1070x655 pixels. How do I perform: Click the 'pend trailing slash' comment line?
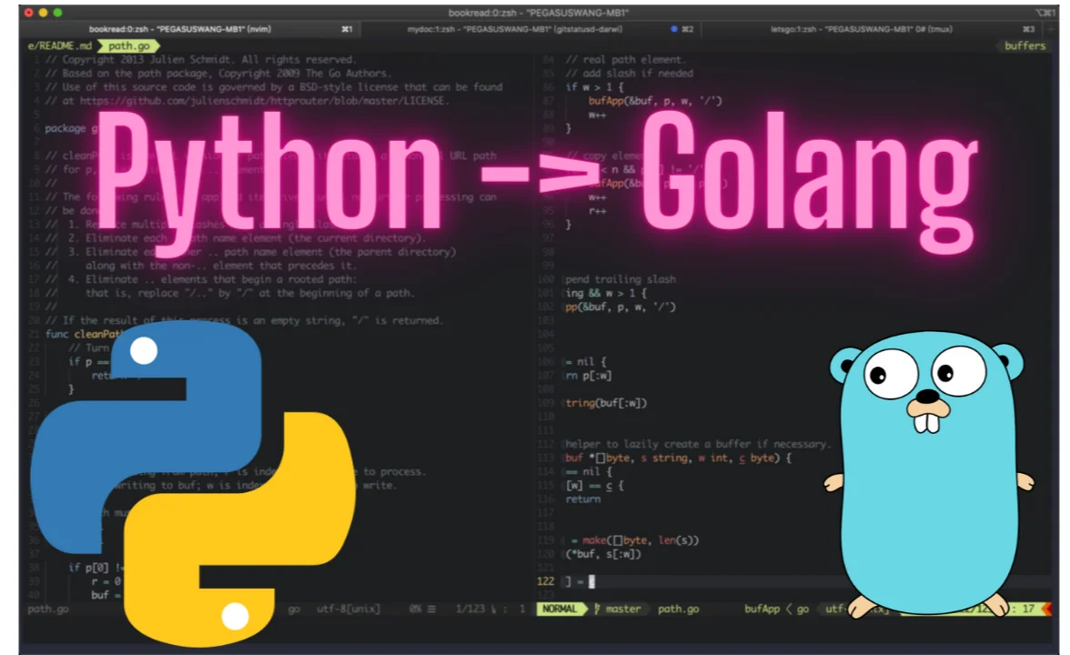click(x=621, y=279)
